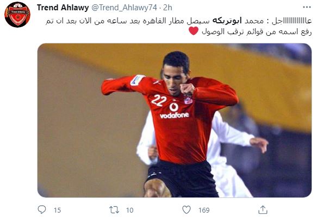This screenshot has width=317, height=224.
Task: Click the likes count 169
Action: point(204,210)
